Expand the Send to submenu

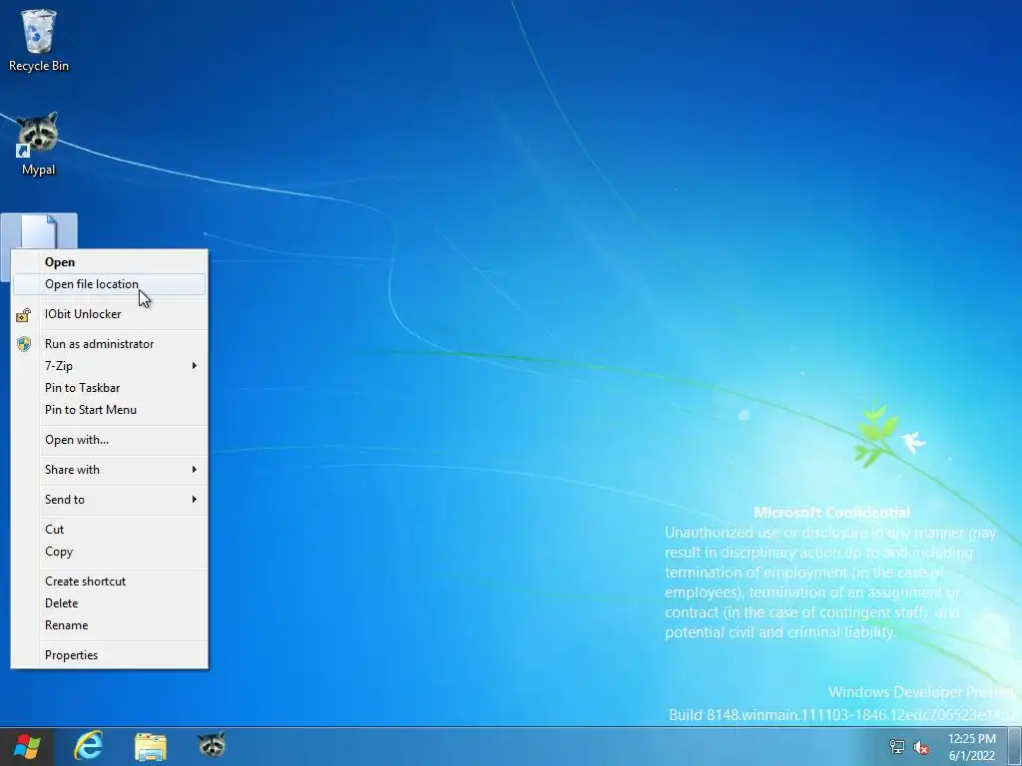point(110,500)
